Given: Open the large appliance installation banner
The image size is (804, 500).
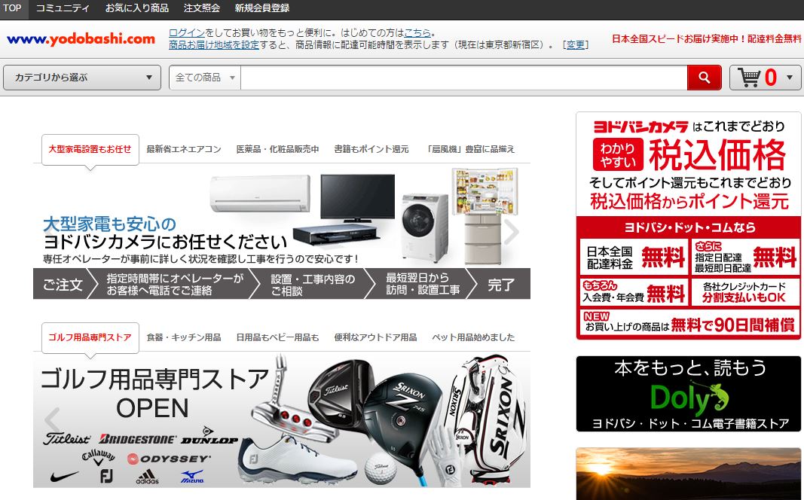Looking at the screenshot, I should (x=282, y=232).
